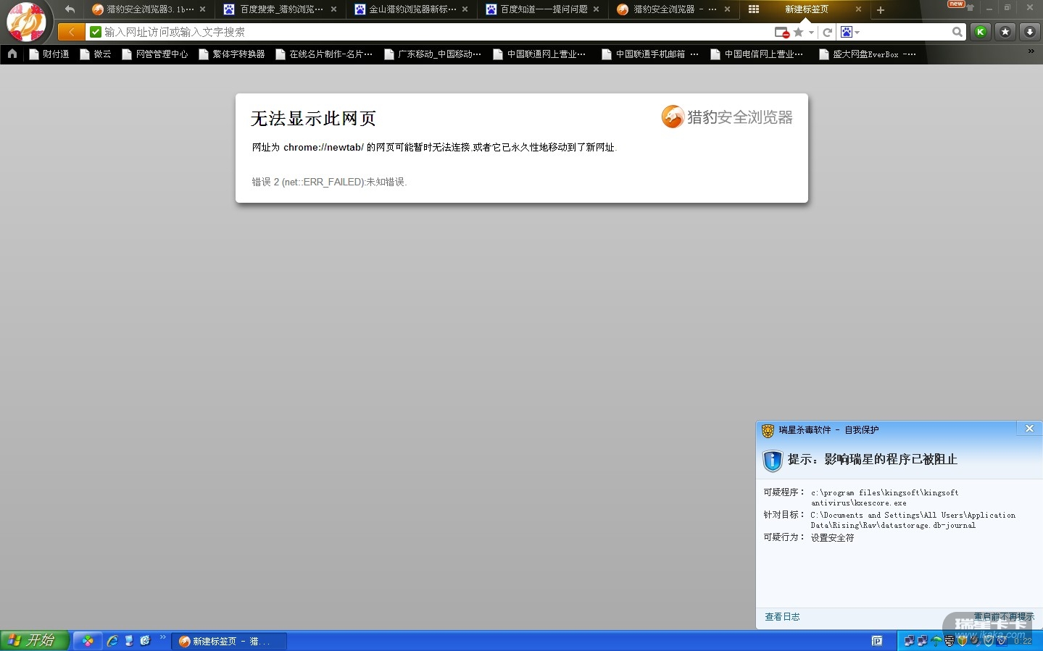The width and height of the screenshot is (1043, 651).
Task: Reload the page with refresh icon
Action: (828, 33)
